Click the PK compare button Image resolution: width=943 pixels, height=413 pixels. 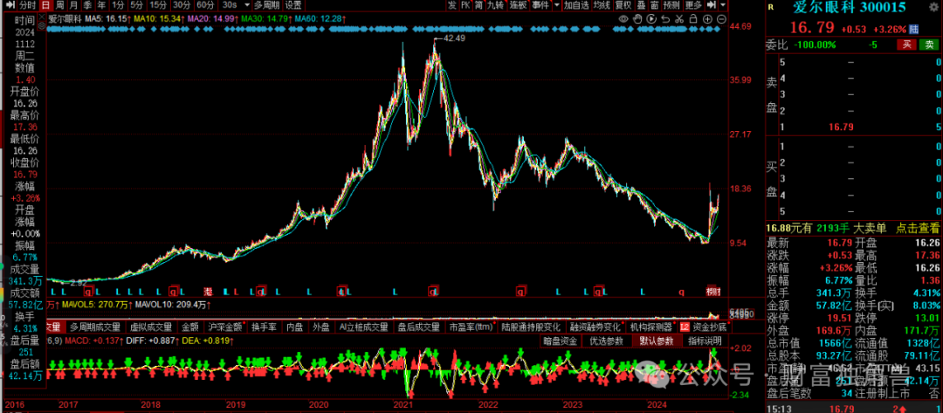pos(465,5)
